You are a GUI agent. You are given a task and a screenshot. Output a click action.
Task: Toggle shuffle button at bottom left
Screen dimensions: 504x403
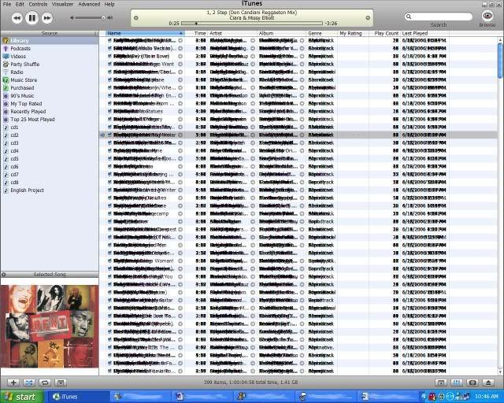click(29, 383)
